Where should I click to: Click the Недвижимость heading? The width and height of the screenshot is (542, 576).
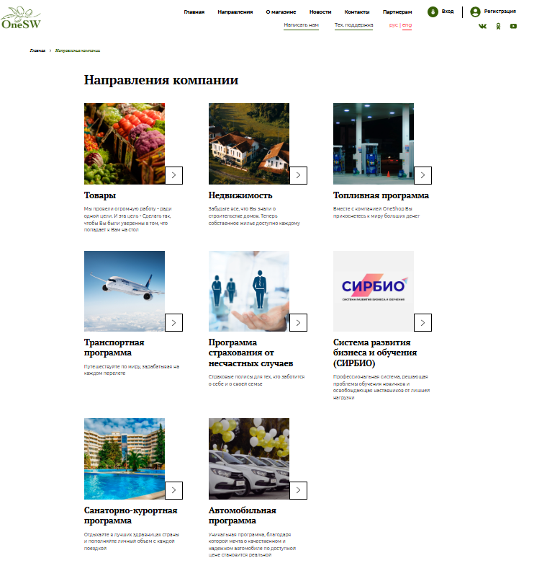pyautogui.click(x=240, y=195)
